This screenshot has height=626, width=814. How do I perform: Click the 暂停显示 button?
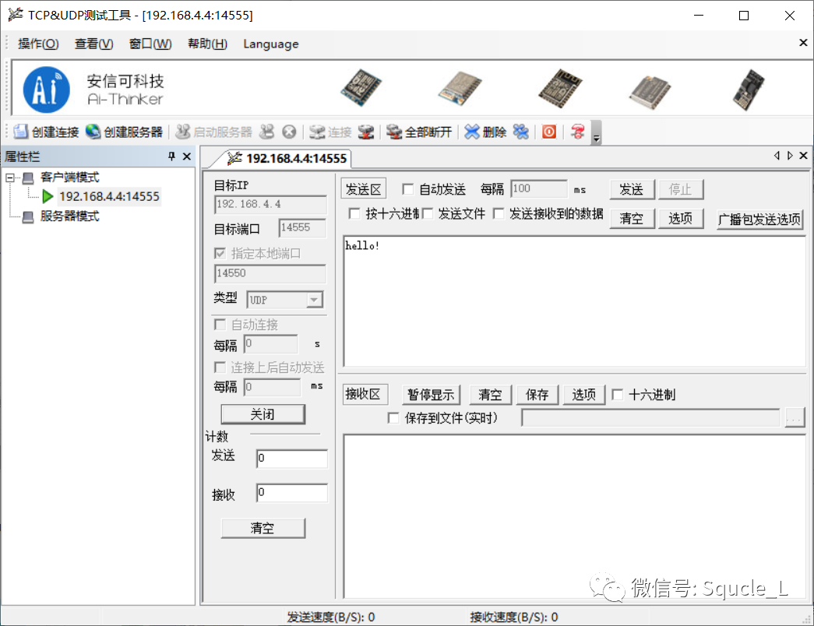point(431,395)
